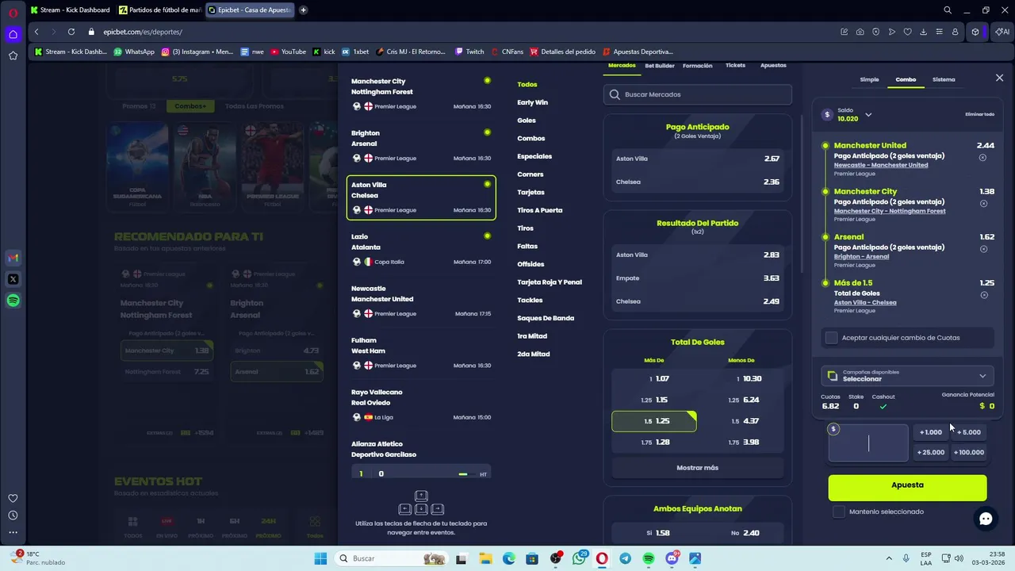Open Newcastle - Manchester United link
The width and height of the screenshot is (1015, 571).
click(x=880, y=165)
